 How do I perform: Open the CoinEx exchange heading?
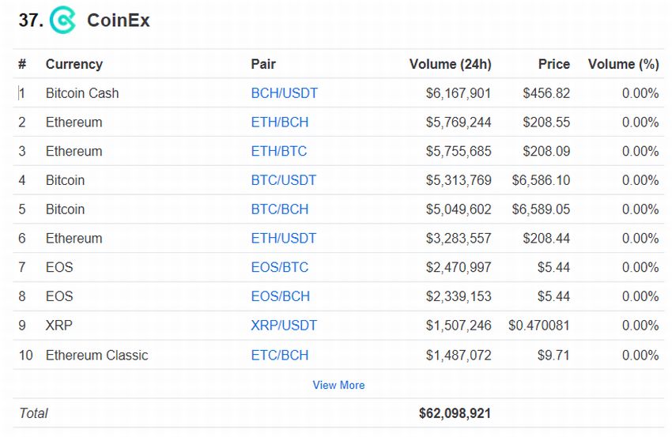pos(119,20)
